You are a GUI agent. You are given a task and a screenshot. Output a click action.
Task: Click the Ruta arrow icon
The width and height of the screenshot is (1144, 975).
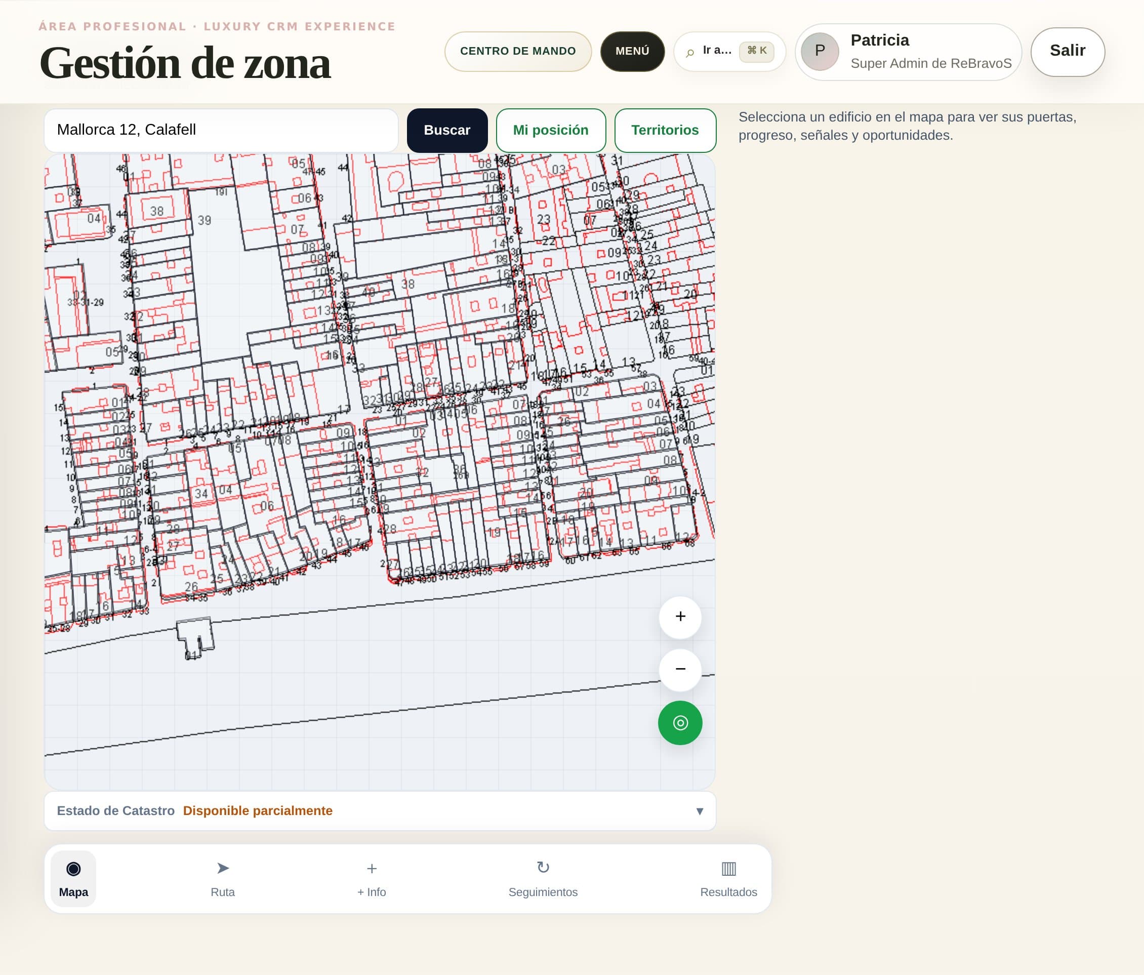[223, 868]
